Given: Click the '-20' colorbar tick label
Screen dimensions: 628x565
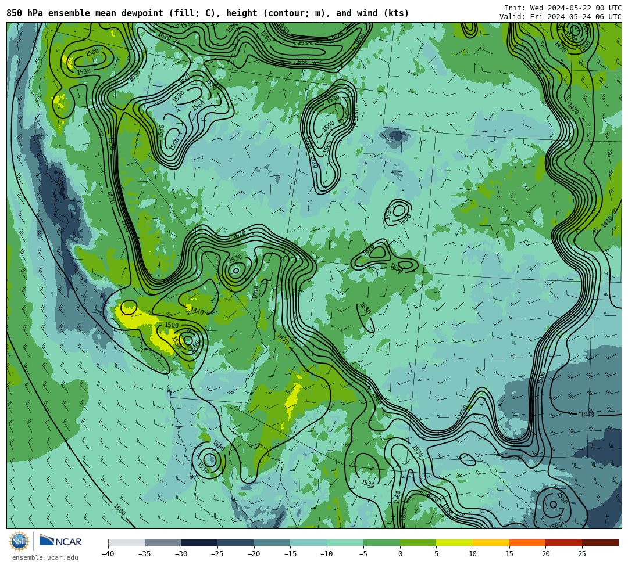Looking at the screenshot, I should point(254,554).
